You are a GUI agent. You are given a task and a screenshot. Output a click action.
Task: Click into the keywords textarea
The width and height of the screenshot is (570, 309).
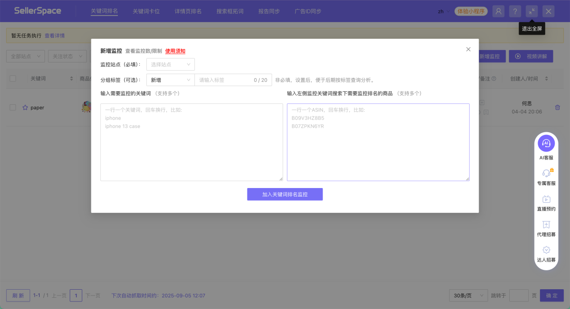192,142
